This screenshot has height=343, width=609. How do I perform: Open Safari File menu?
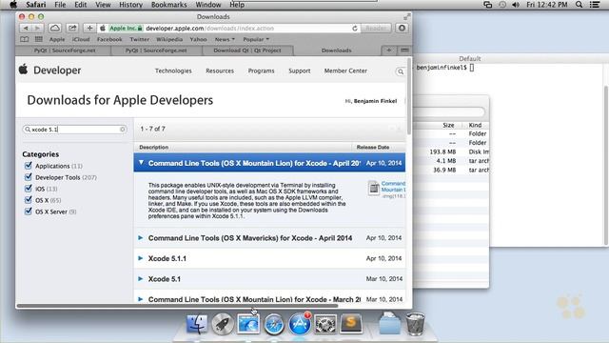[60, 5]
